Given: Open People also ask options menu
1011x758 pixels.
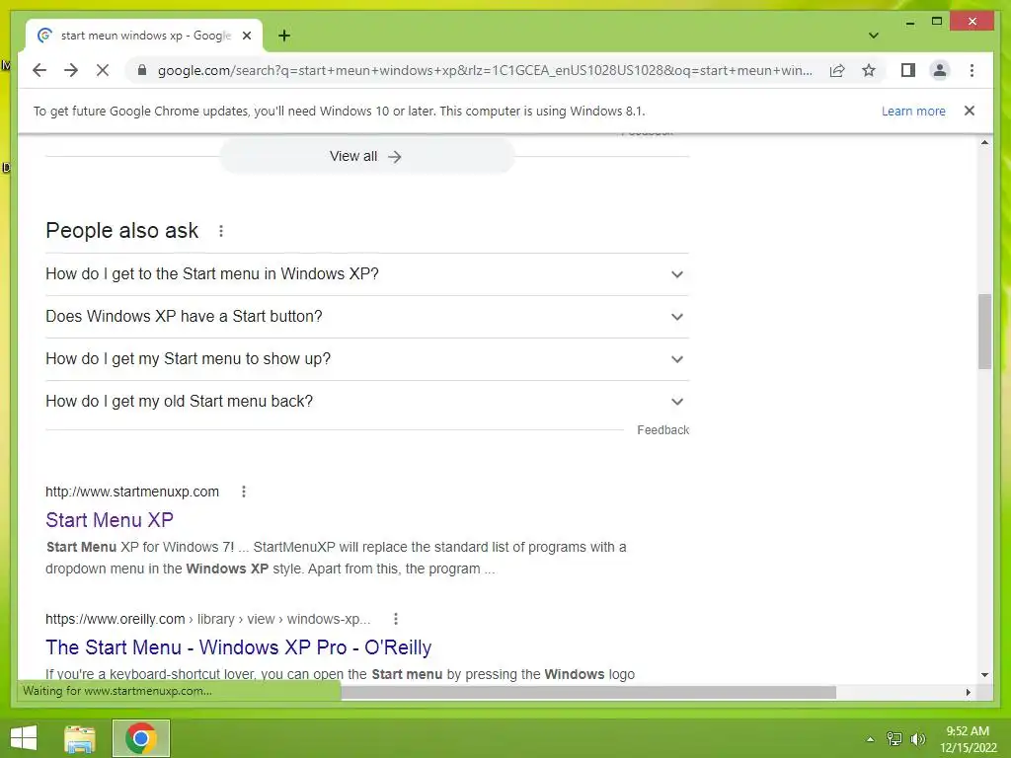Looking at the screenshot, I should click(221, 231).
